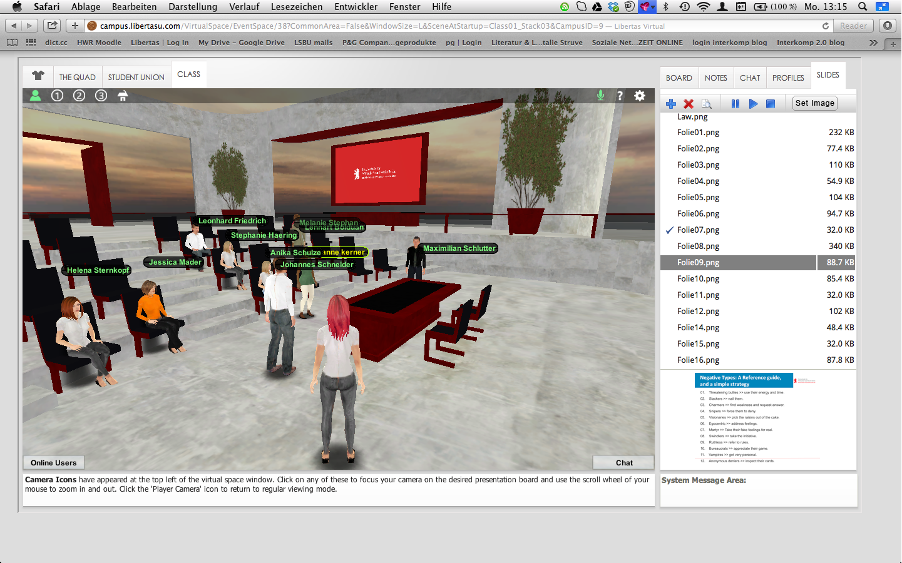This screenshot has height=563, width=902.
Task: Expand the Chat panel in the scene
Action: click(623, 463)
